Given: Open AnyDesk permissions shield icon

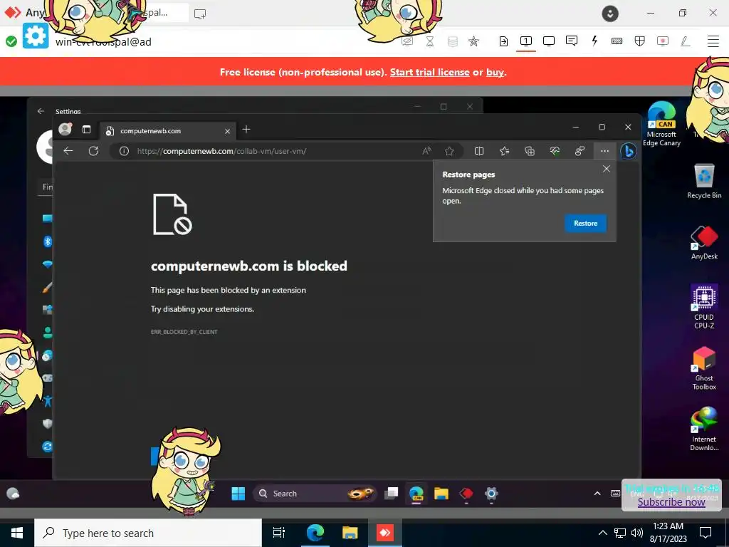Looking at the screenshot, I should coord(640,41).
